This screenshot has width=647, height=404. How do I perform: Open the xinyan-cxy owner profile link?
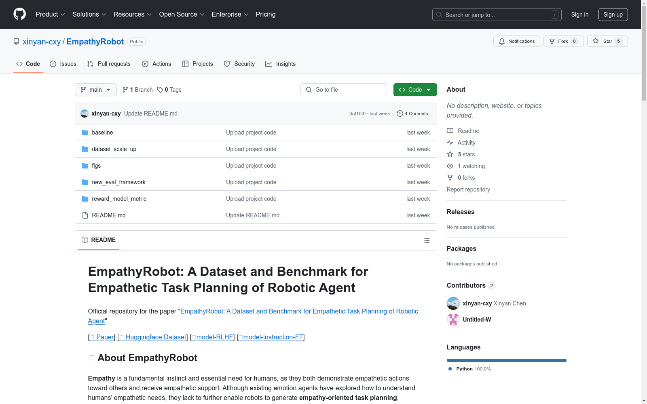coord(42,42)
